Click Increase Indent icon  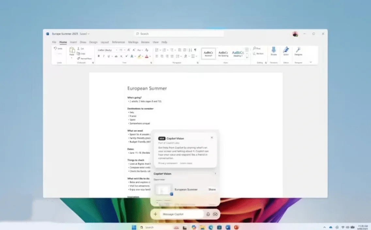pyautogui.click(x=185, y=50)
